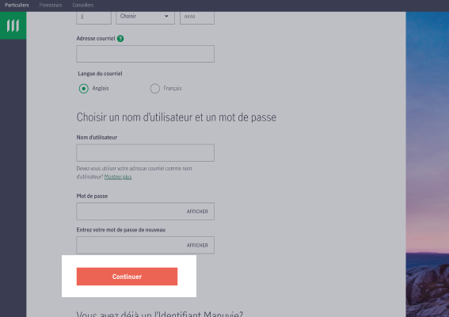449x317 pixels.
Task: Focus the Adresse courriel input field
Action: 145,54
